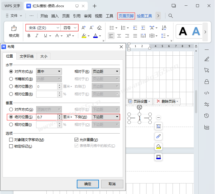The height and width of the screenshot is (194, 215).
Task: Select vertical 绝对位置(S) radio button
Action: (x=11, y=117)
